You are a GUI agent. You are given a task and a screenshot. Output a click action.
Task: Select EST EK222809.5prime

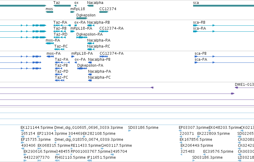click(x=198, y=137)
